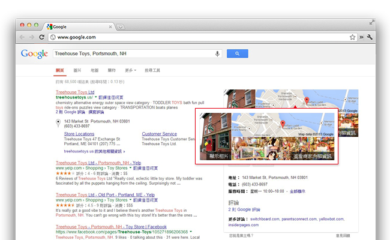Open Treehouse Toys Ltd - Old Port - Portland Yelp
Image resolution: width=390 pixels, height=240 pixels.
point(105,195)
